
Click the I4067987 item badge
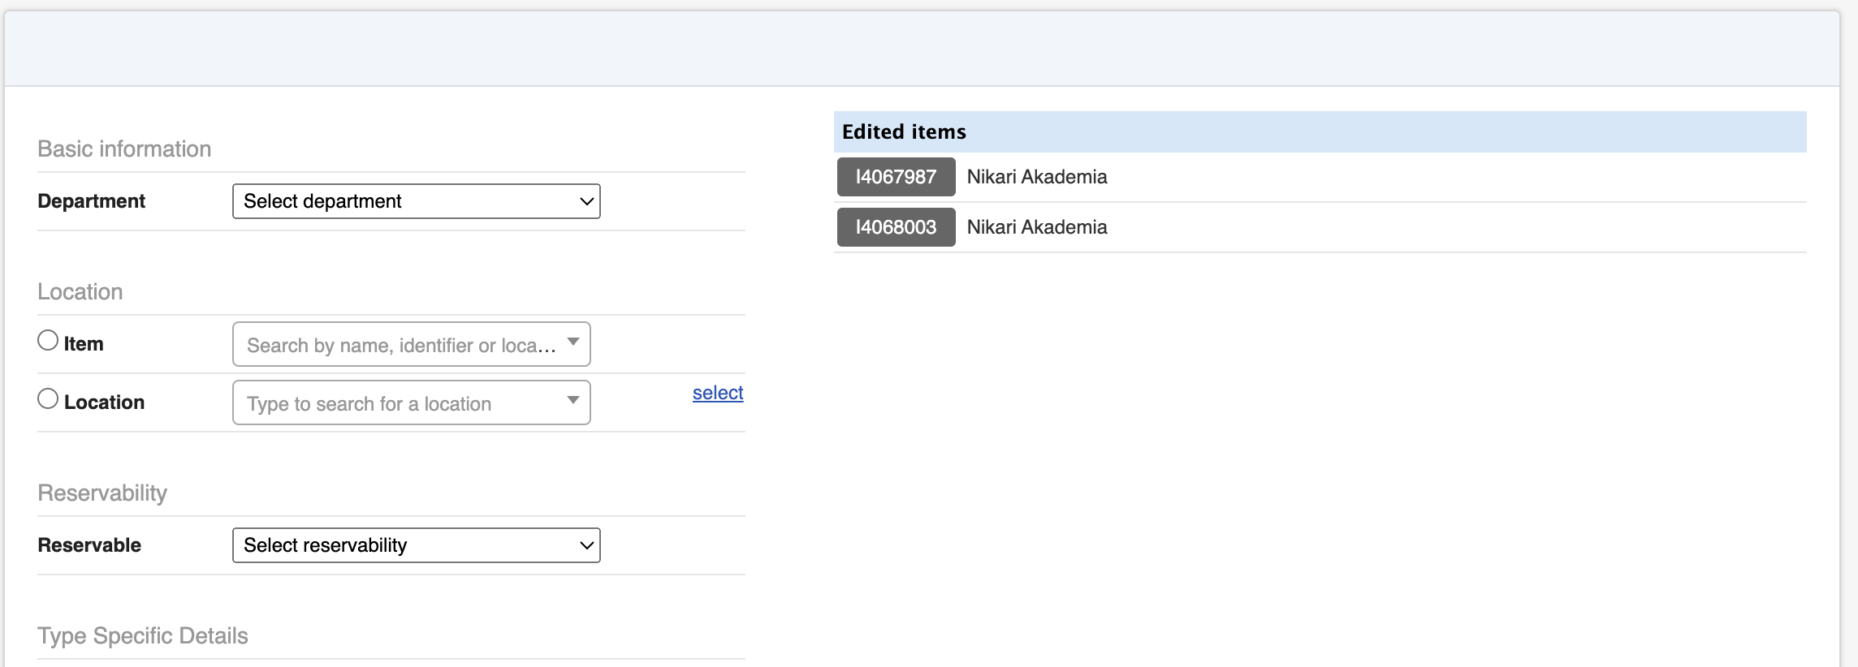point(896,177)
